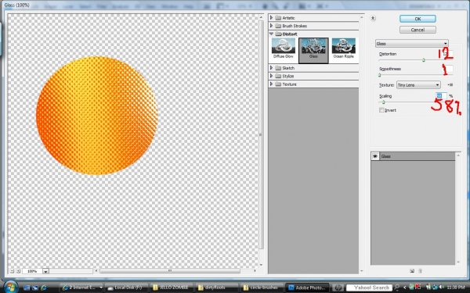
Task: Click the new effect layer icon
Action: click(412, 271)
